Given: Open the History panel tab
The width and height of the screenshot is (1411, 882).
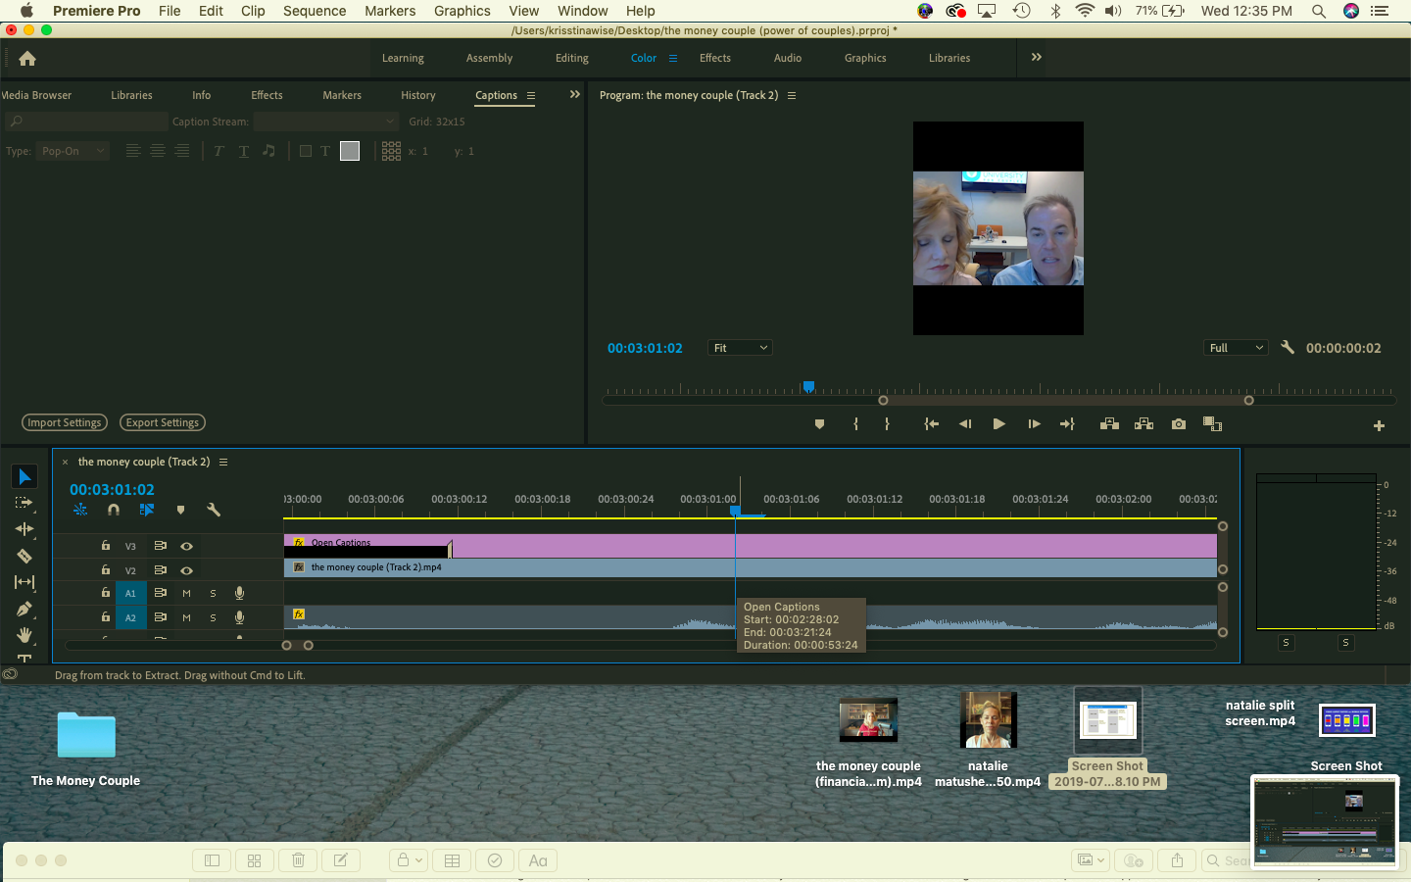Looking at the screenshot, I should tap(418, 95).
